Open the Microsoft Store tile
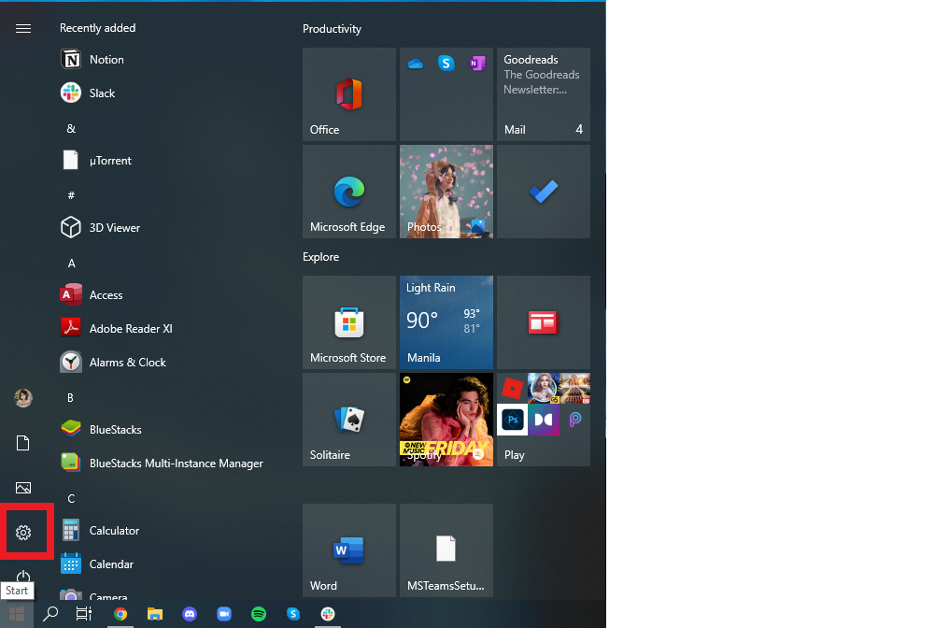This screenshot has height=628, width=935. [x=349, y=322]
